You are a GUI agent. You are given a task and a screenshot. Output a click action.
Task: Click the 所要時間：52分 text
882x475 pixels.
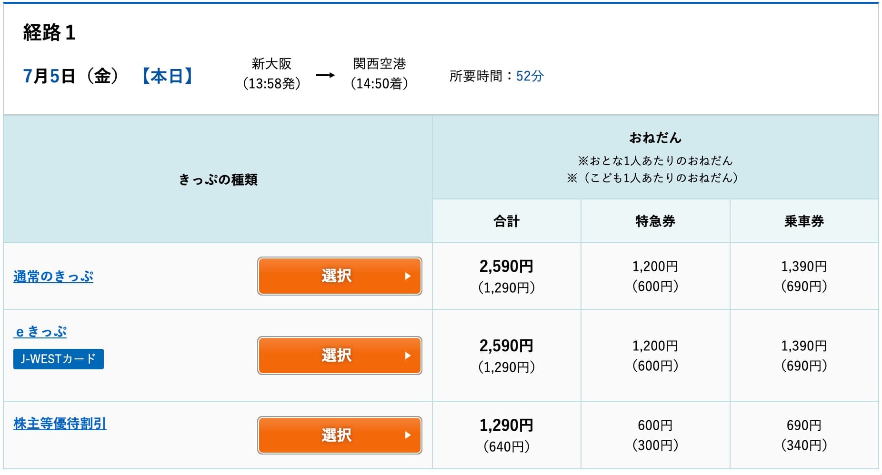[497, 76]
